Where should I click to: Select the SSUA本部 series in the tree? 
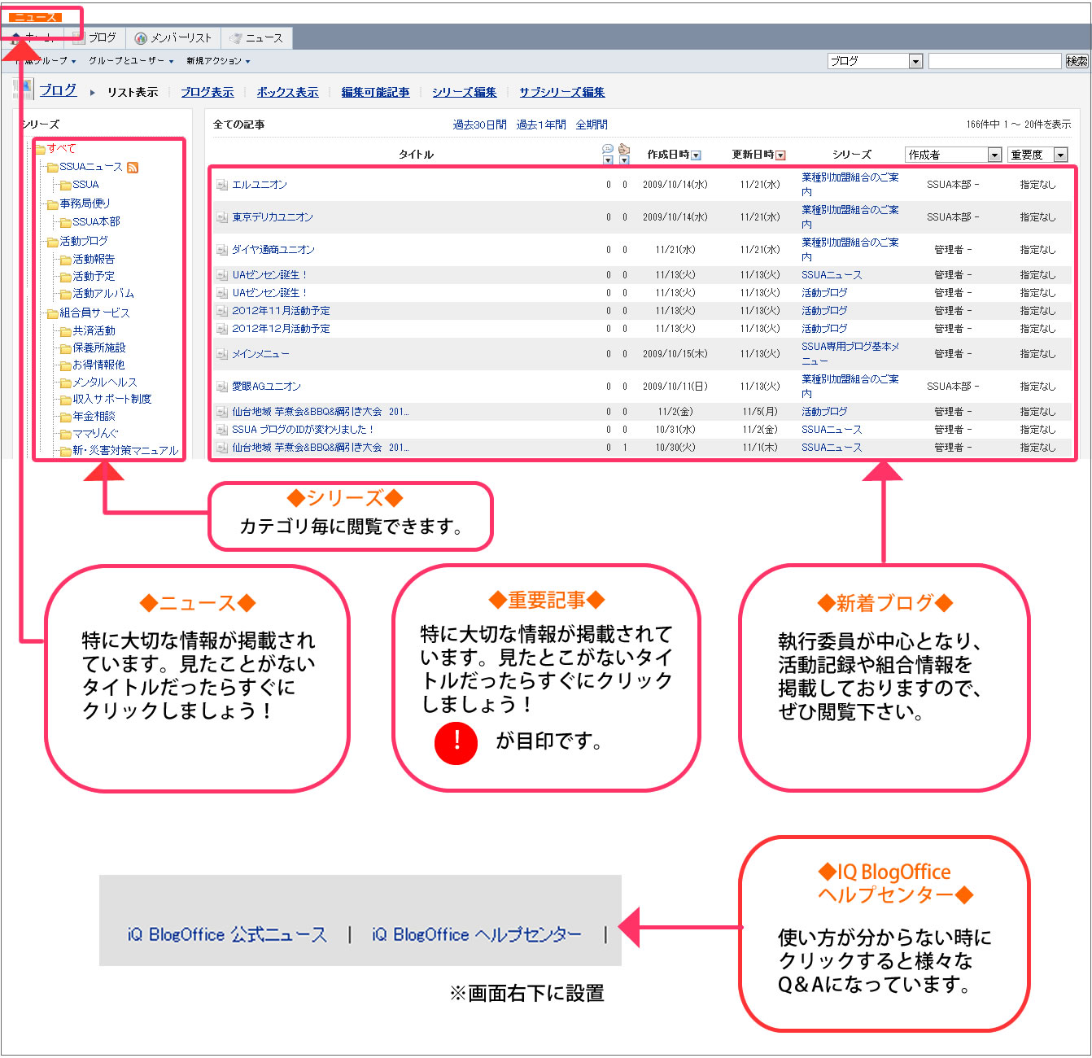pos(96,222)
